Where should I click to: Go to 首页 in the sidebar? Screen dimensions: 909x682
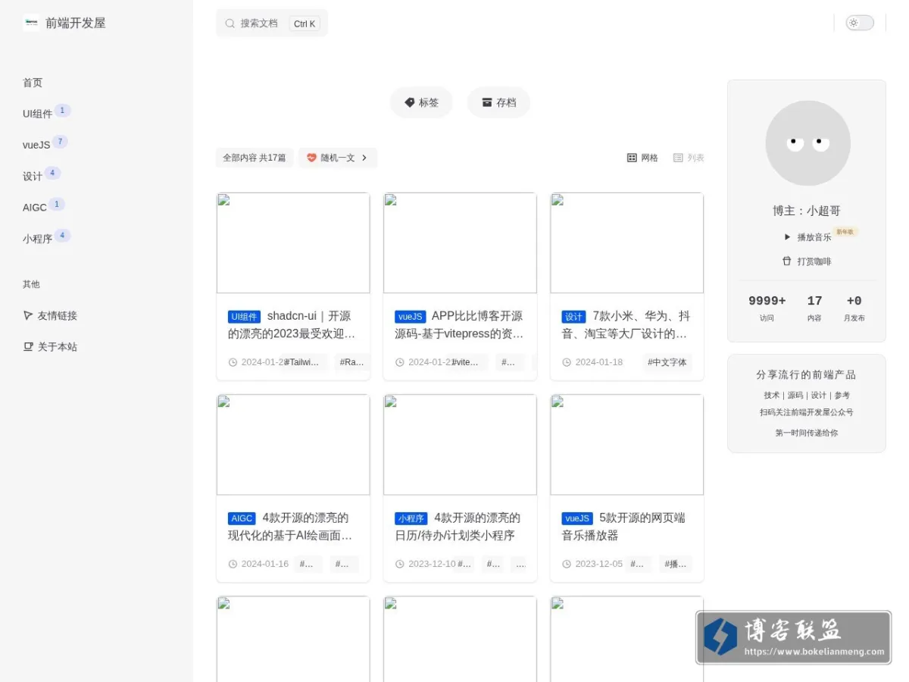[33, 83]
